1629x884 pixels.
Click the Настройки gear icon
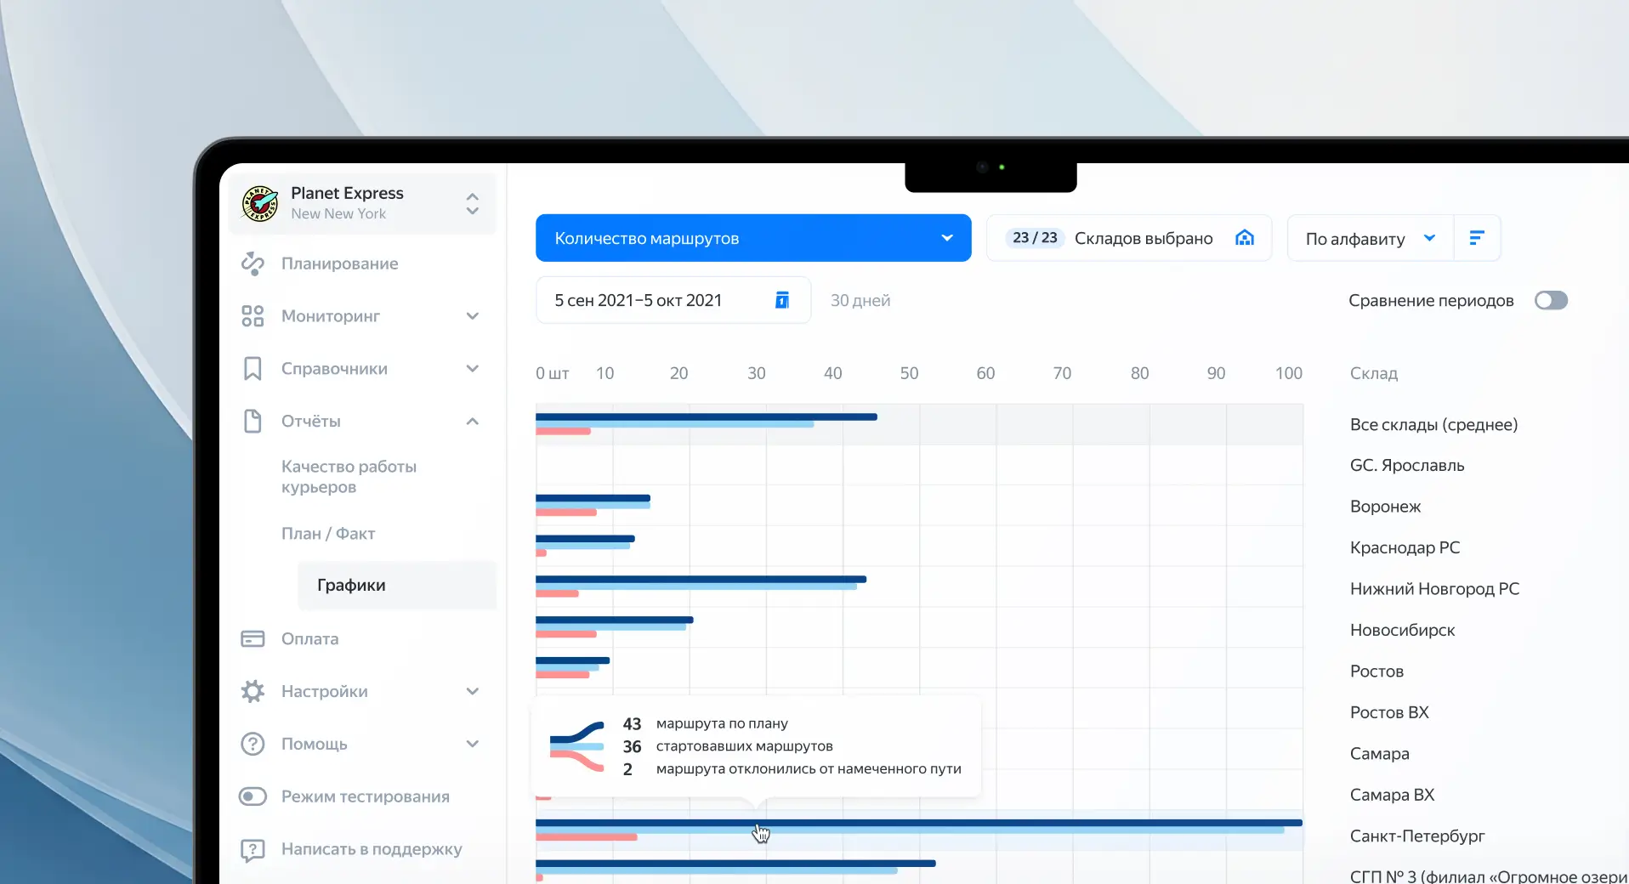[253, 691]
